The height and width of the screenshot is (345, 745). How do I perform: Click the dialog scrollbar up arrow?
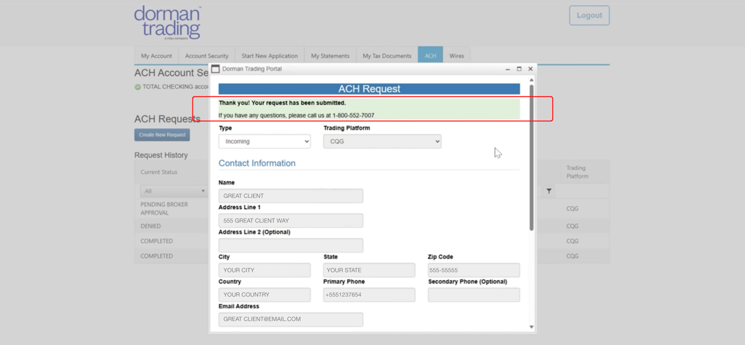(531, 80)
